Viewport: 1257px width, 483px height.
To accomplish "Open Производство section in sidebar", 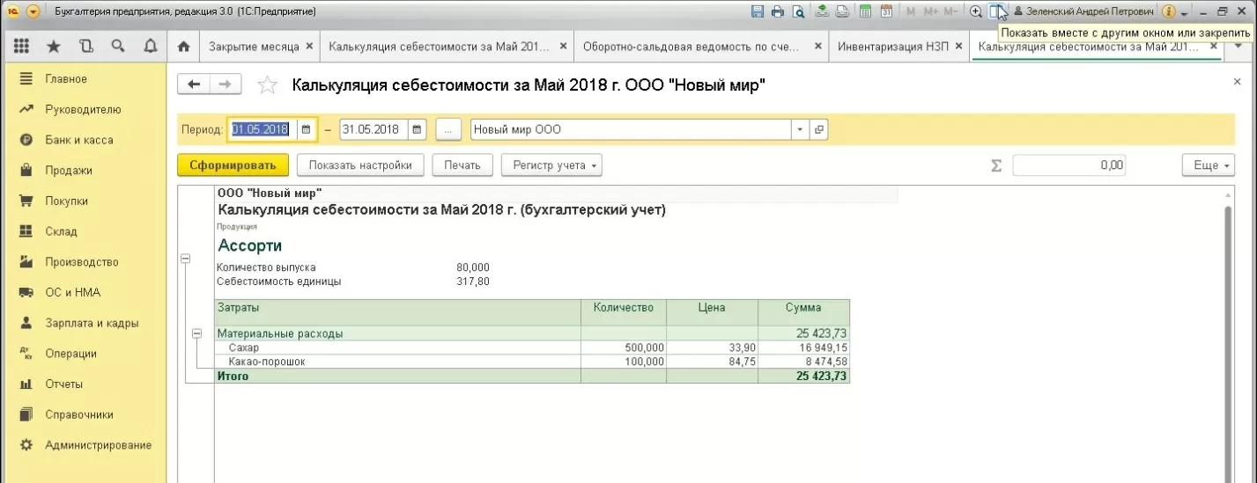I will [x=83, y=262].
